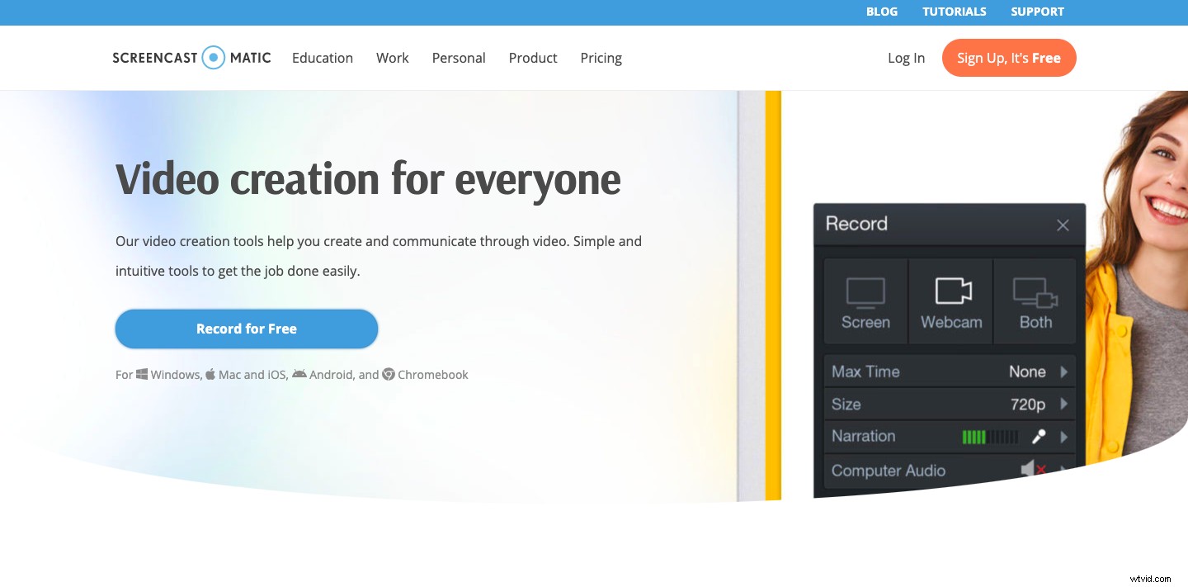This screenshot has height=587, width=1188.
Task: Expand the Max Time options
Action: (x=1064, y=372)
